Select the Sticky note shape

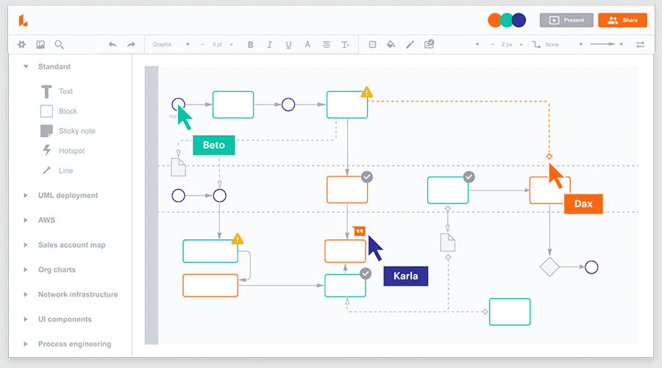click(x=68, y=131)
